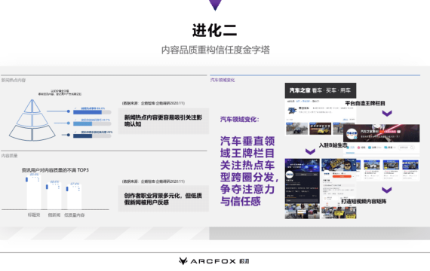Click the top progress bar beside the pyramid
This screenshot has width=430, height=271.
92,112
